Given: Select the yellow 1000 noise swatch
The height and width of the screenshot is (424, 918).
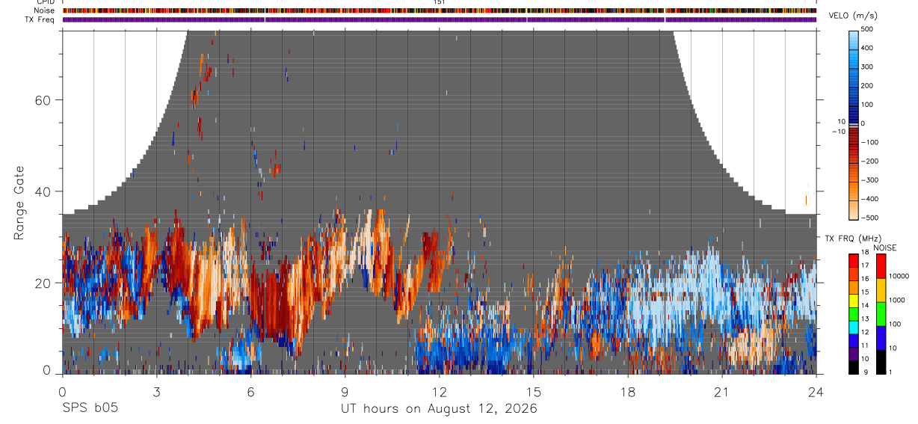Looking at the screenshot, I should coord(881,291).
